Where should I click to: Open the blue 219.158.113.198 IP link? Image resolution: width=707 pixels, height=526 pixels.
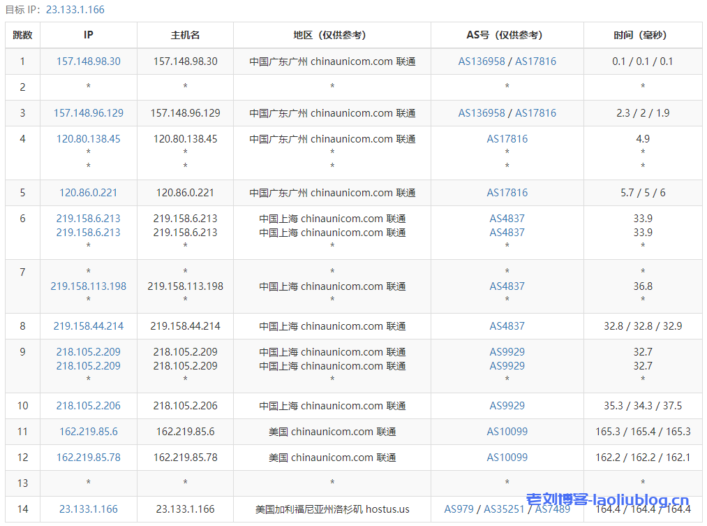point(89,286)
